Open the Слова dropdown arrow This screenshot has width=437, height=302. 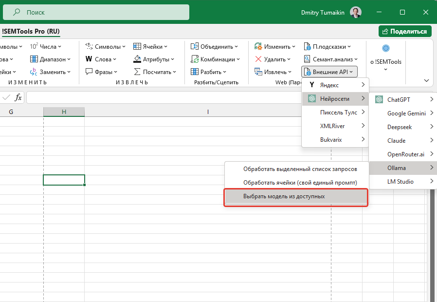(x=114, y=59)
